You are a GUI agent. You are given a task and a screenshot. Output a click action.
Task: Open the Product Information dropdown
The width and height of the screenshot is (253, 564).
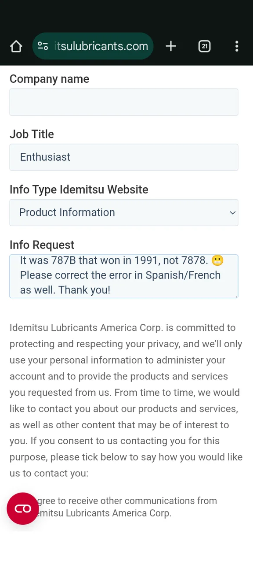point(124,212)
